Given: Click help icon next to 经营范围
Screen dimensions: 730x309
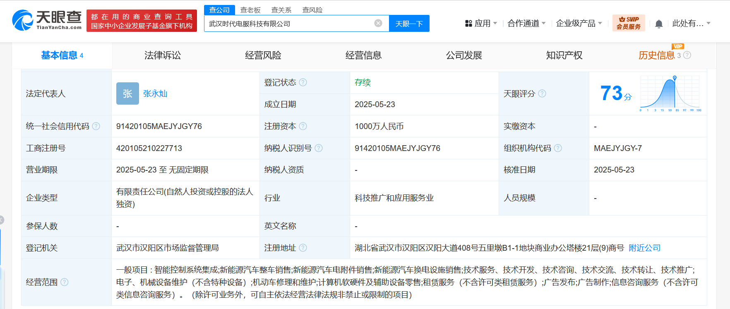Looking at the screenshot, I should click(x=65, y=282).
